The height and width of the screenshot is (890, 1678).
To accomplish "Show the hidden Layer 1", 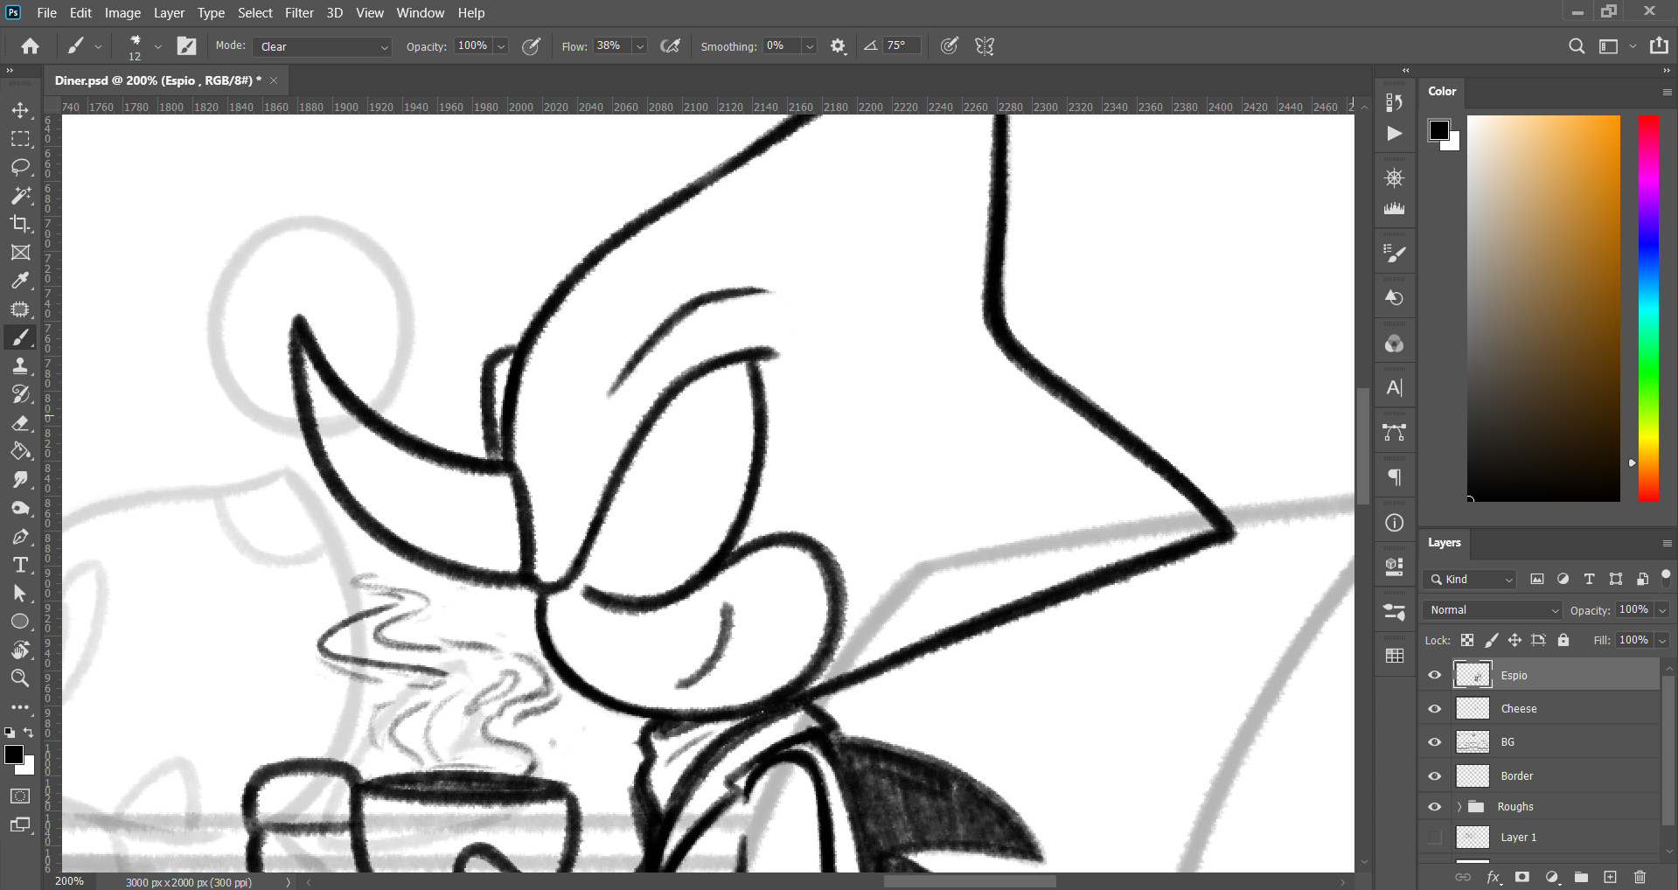I will point(1435,838).
